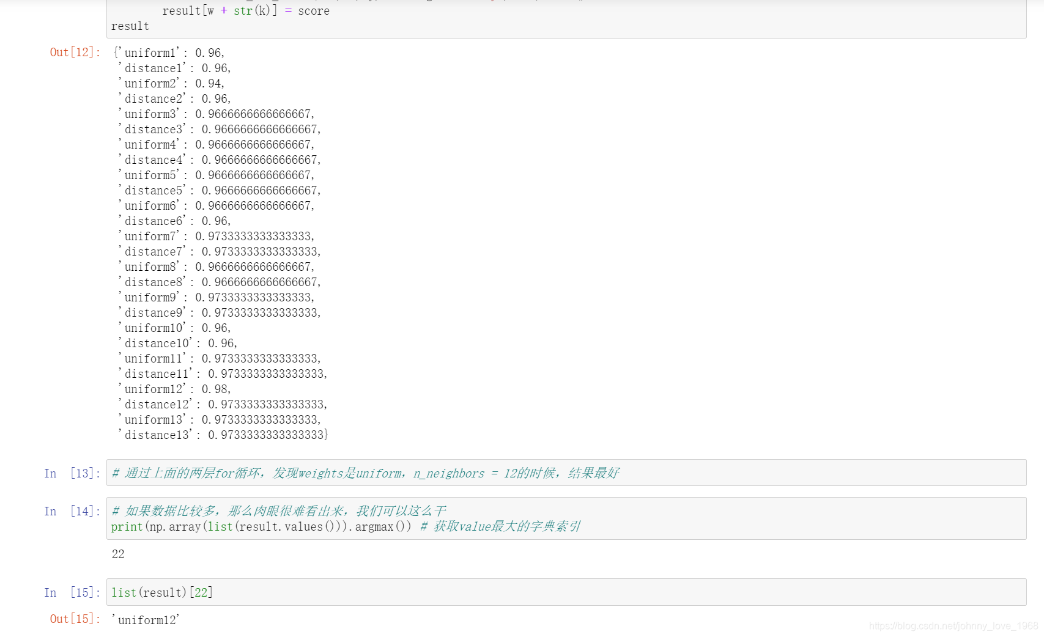1044x637 pixels.
Task: Click the 'distance8' result line
Action: [x=219, y=282]
